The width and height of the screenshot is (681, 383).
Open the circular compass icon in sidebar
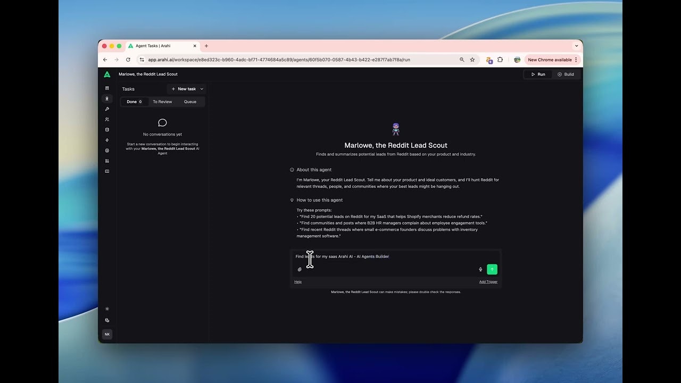click(107, 151)
